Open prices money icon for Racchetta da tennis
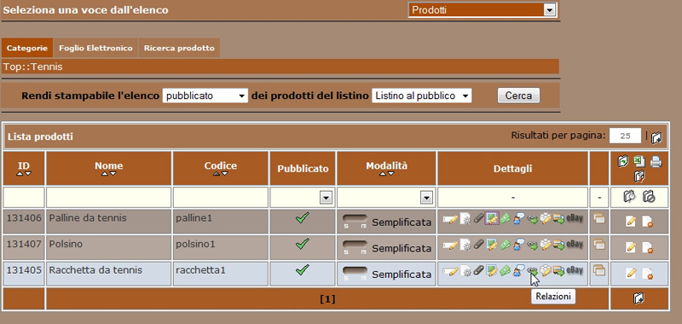This screenshot has height=324, width=682. pos(505,270)
